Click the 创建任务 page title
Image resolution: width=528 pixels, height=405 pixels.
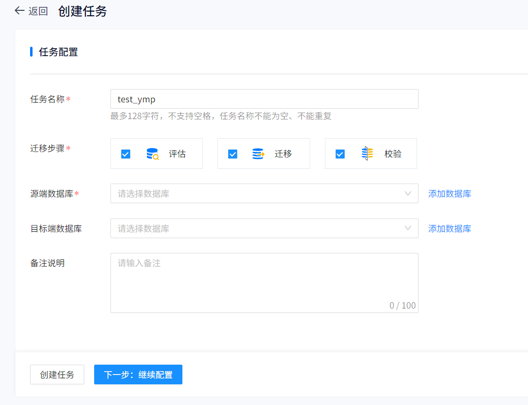pos(82,11)
